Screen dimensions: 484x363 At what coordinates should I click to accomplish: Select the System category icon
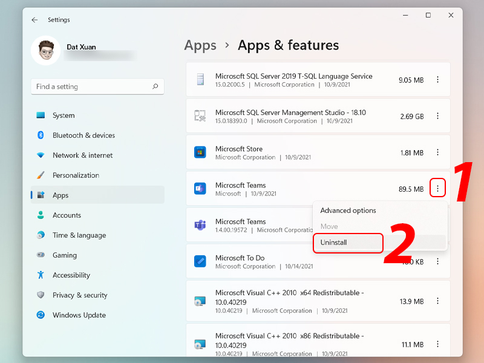[40, 115]
